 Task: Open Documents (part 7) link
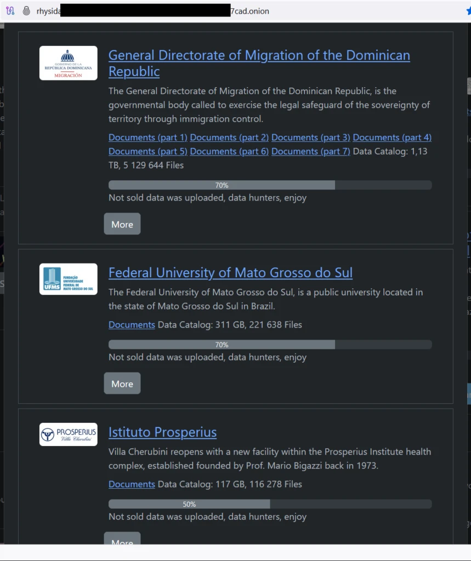coord(310,151)
